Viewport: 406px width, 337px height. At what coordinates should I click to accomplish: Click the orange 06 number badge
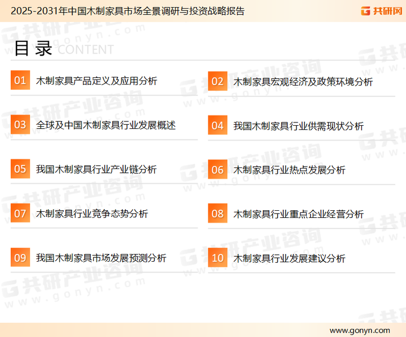[218, 170]
